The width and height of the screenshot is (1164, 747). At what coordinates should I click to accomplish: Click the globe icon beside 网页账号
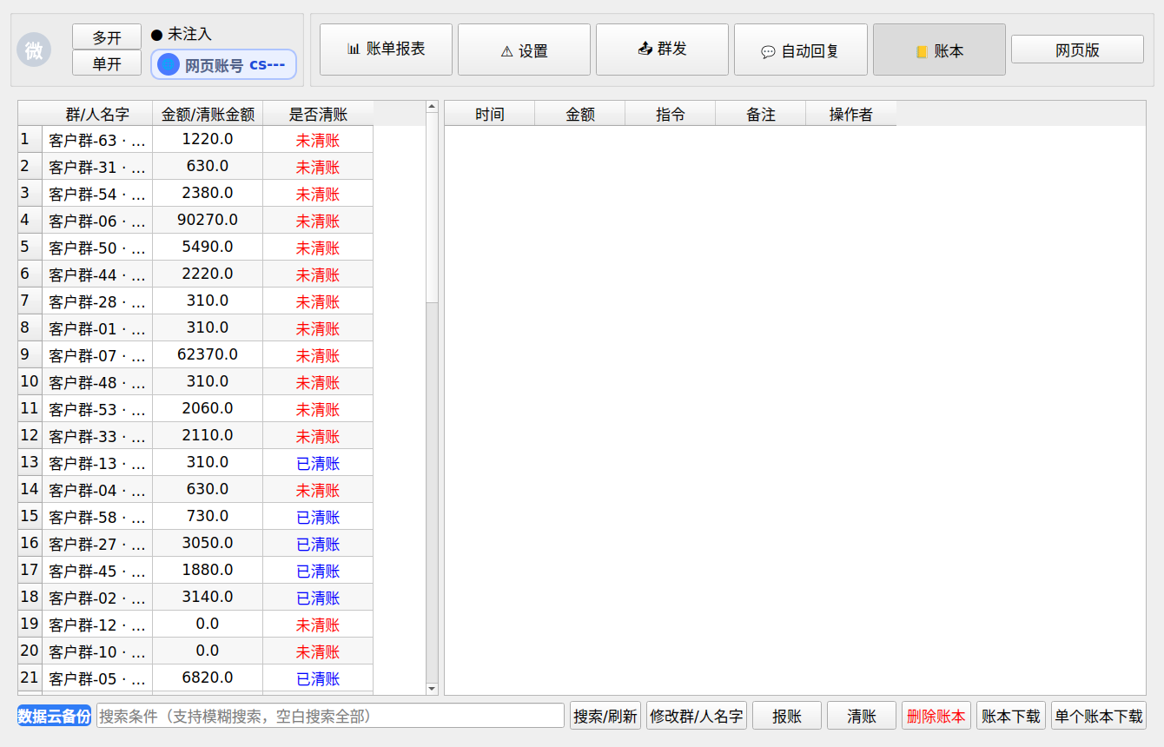tap(169, 64)
